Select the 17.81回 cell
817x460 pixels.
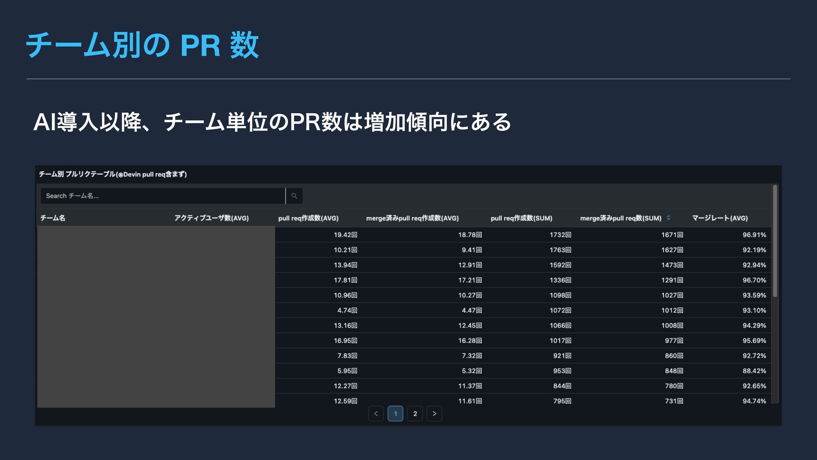click(x=346, y=280)
